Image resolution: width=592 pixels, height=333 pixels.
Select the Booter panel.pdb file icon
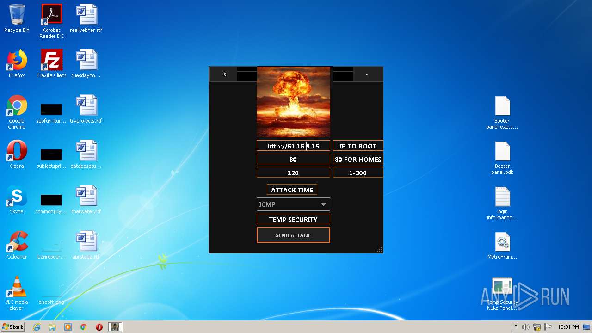502,157
